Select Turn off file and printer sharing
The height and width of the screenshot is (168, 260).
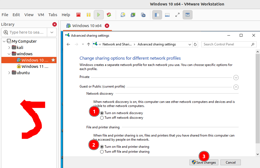(102, 152)
